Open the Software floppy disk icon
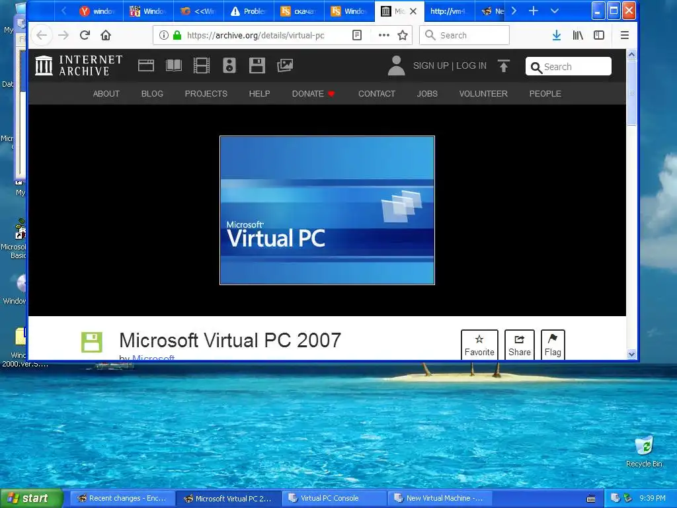This screenshot has height=508, width=677. click(x=257, y=65)
